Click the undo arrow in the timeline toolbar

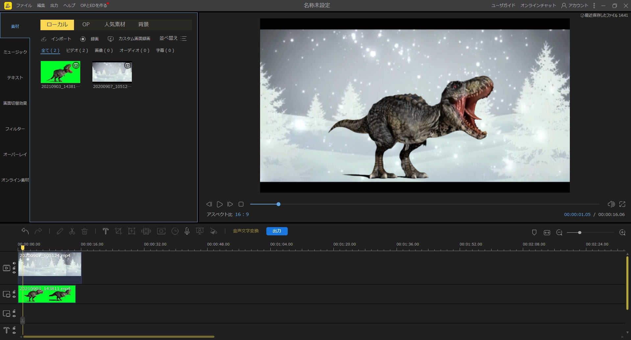[25, 231]
